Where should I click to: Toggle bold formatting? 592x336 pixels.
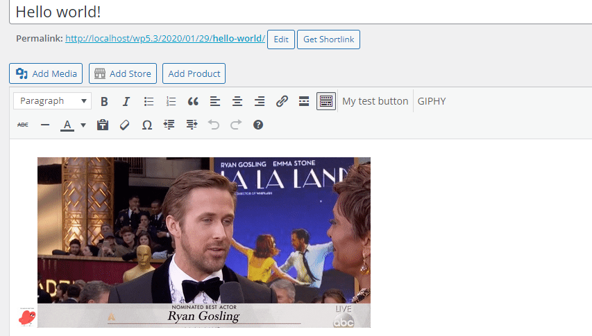(x=104, y=101)
